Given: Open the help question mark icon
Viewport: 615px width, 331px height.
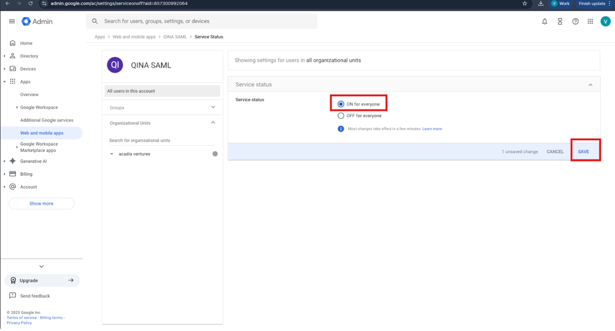Looking at the screenshot, I should click(575, 21).
